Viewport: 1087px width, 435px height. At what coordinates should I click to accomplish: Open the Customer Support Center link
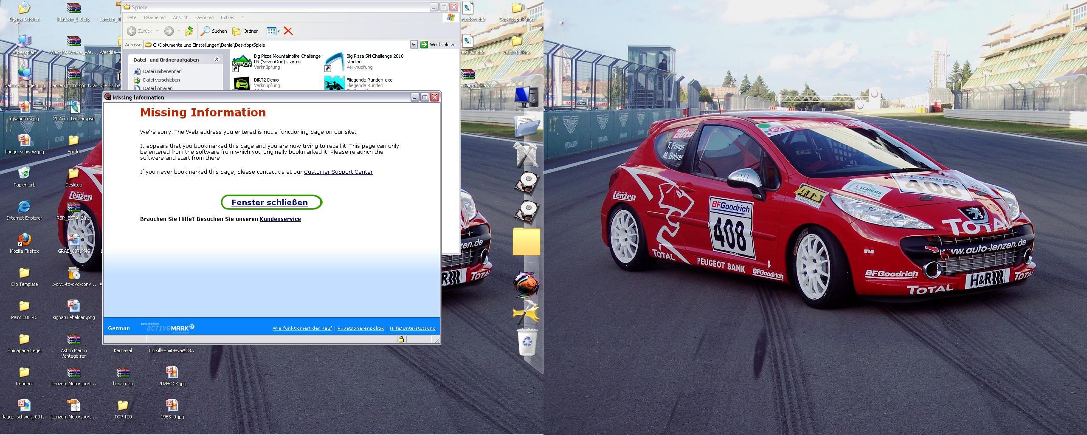(338, 172)
